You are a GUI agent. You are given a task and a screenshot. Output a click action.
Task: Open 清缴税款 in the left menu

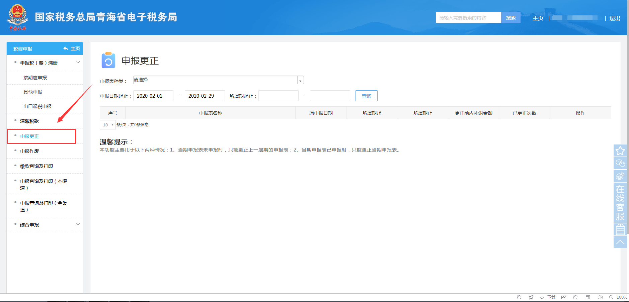pyautogui.click(x=29, y=121)
